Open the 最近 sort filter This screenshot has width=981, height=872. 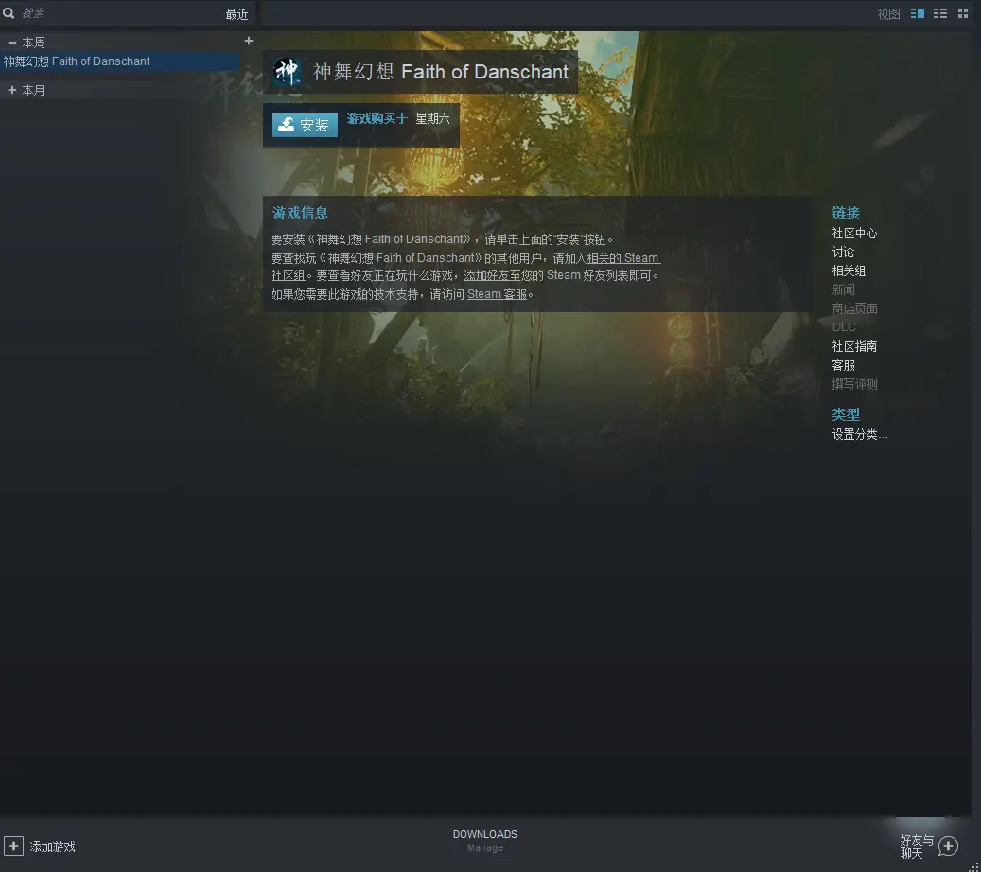click(236, 14)
